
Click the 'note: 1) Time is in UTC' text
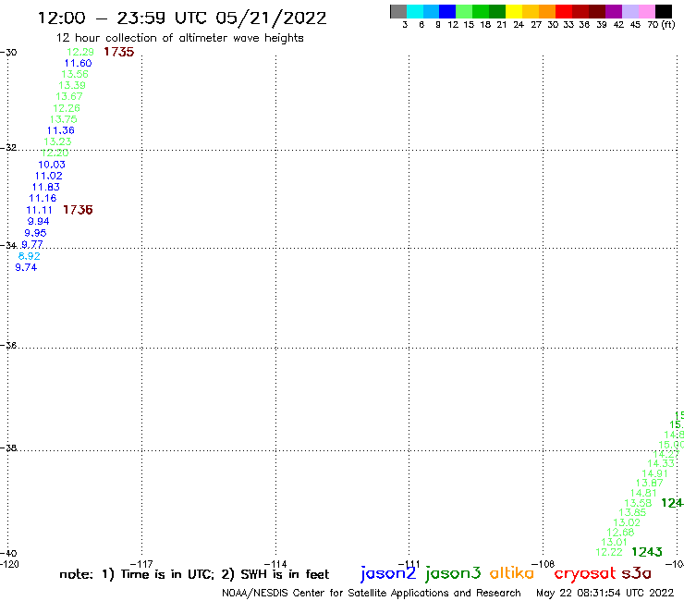click(136, 574)
